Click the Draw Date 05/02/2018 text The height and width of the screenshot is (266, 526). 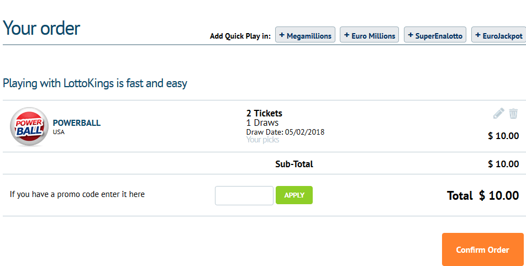[286, 132]
